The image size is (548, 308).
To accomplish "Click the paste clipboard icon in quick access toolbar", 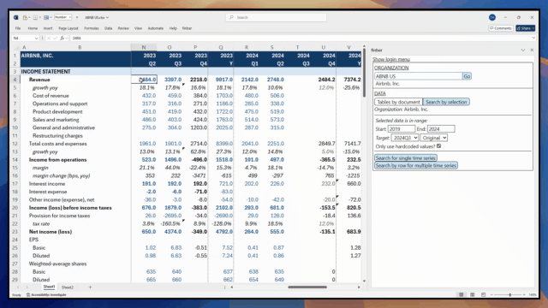I will point(25,17).
